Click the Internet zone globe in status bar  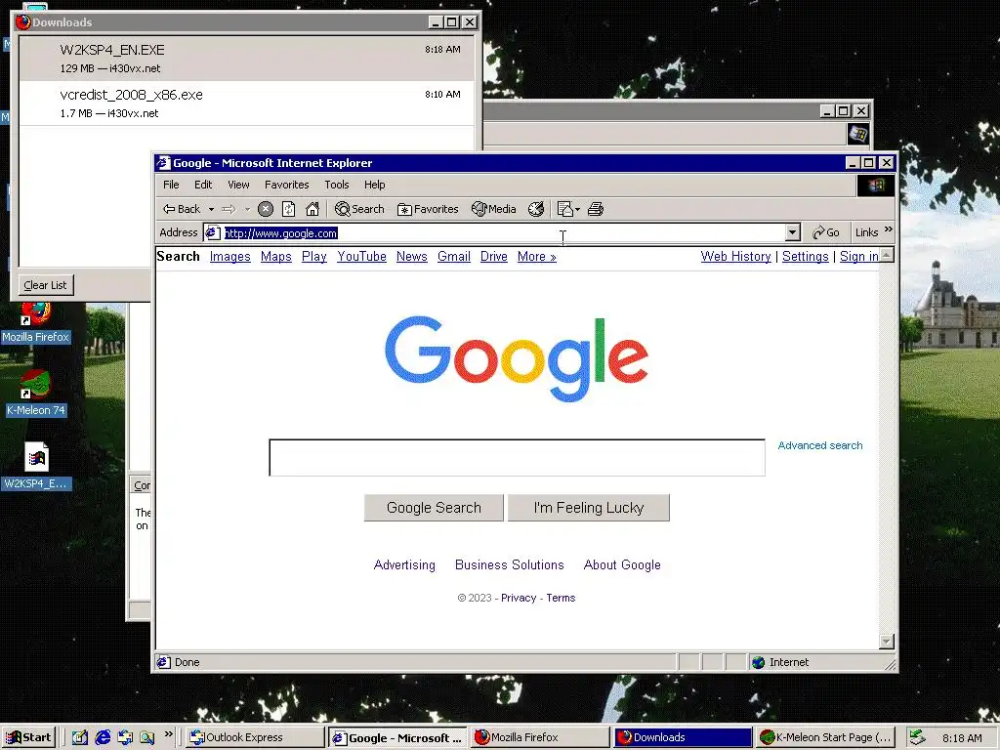point(758,662)
